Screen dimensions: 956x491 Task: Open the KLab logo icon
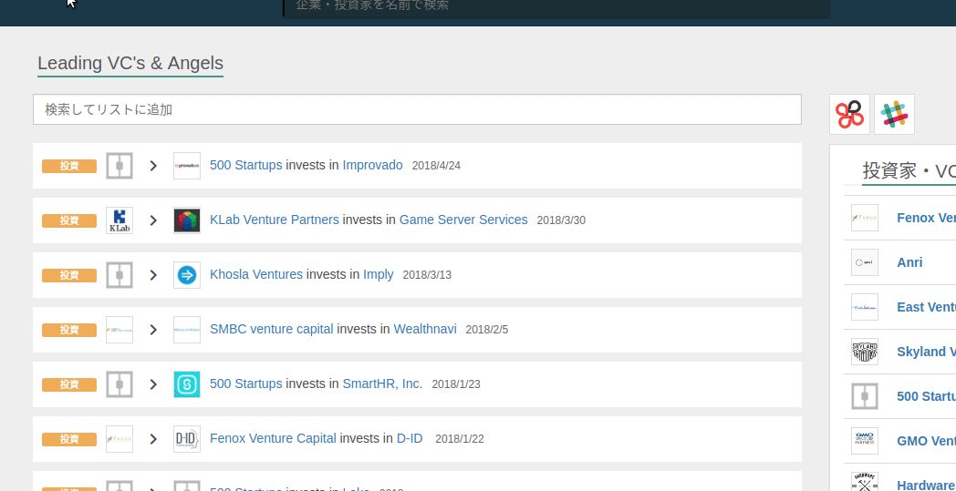(119, 220)
